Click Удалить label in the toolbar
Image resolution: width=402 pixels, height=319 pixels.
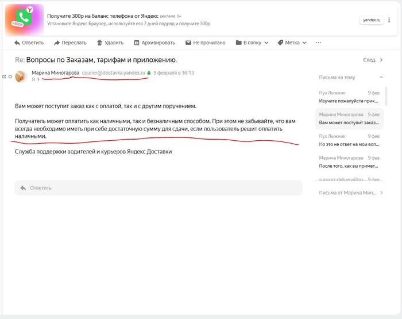(114, 43)
